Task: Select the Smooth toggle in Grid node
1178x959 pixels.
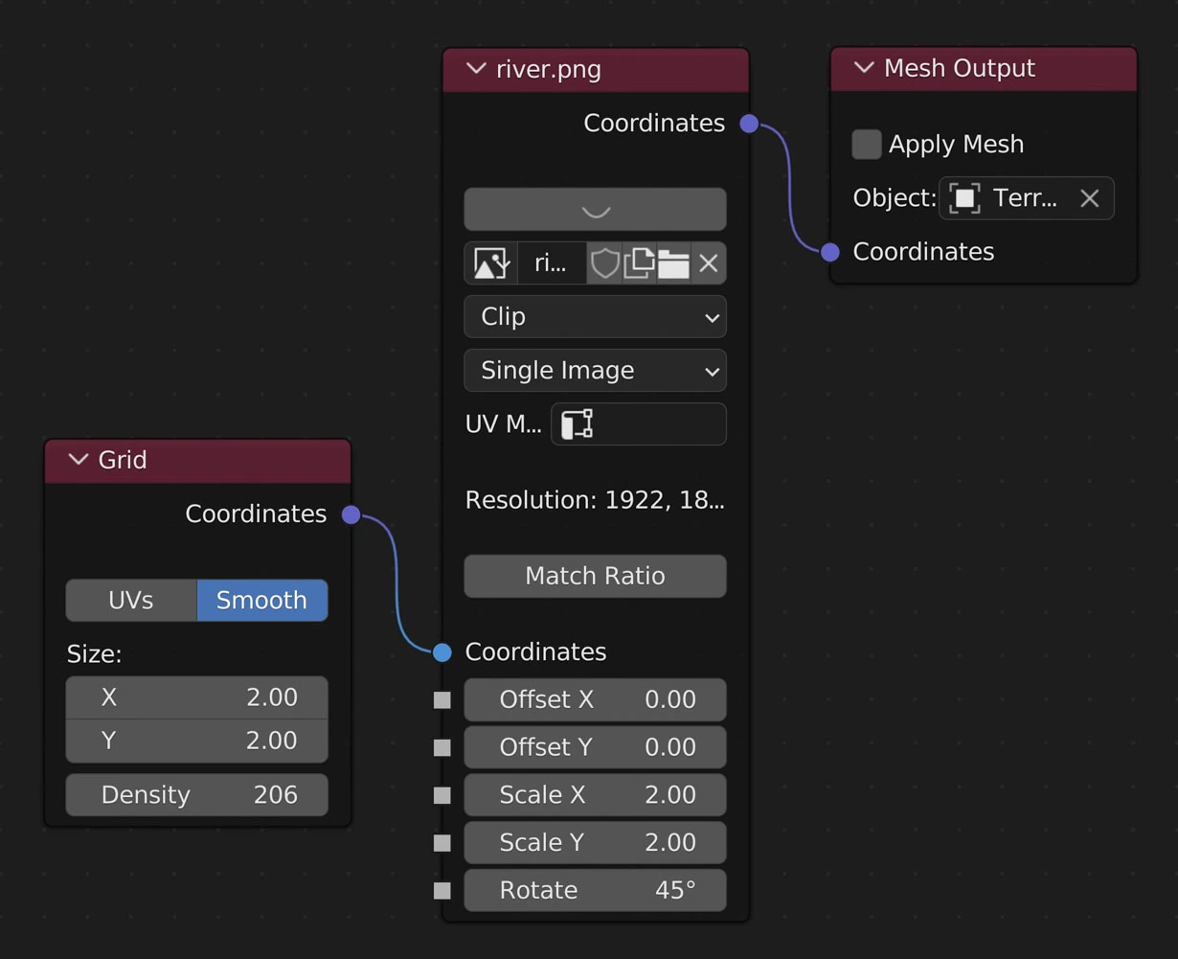Action: coord(261,601)
